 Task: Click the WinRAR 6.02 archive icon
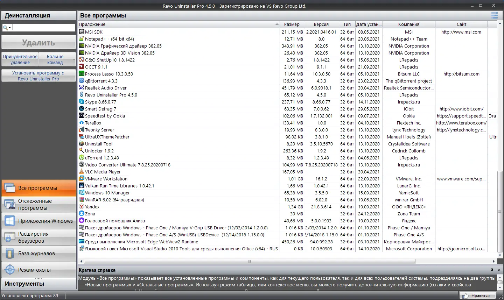tap(82, 200)
